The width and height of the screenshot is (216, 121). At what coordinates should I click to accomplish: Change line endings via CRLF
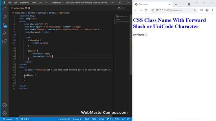[94, 119]
